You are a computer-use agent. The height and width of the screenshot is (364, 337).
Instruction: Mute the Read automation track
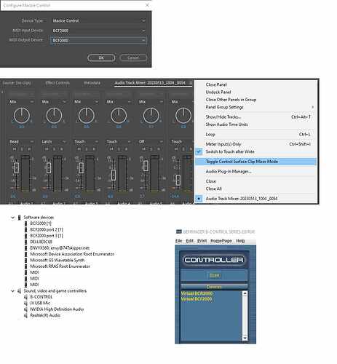(15, 149)
